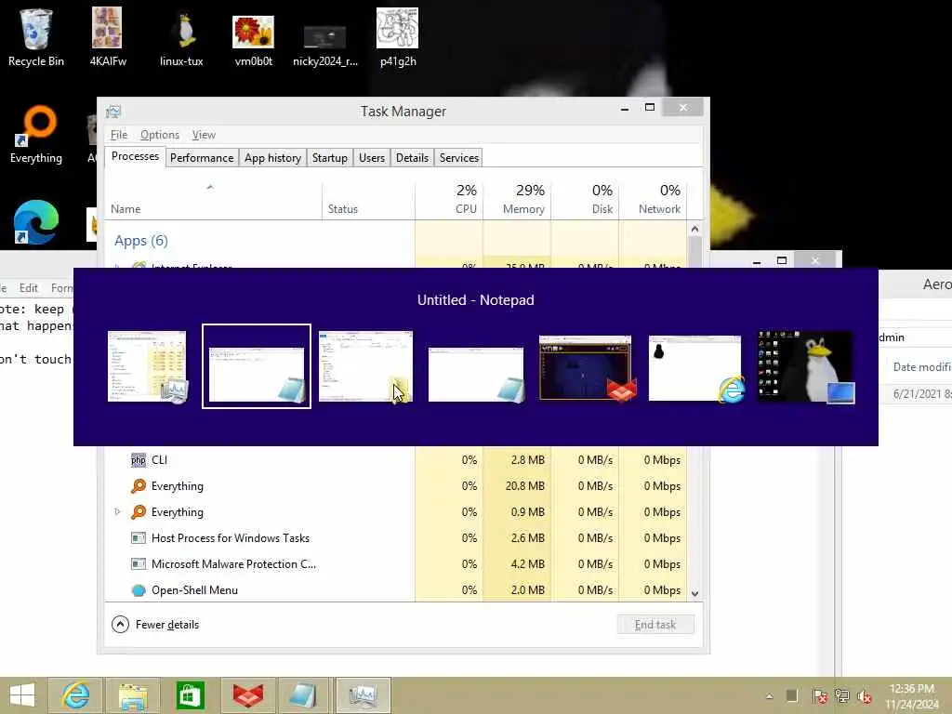
Task: Open the red fox app on taskbar
Action: click(x=247, y=695)
